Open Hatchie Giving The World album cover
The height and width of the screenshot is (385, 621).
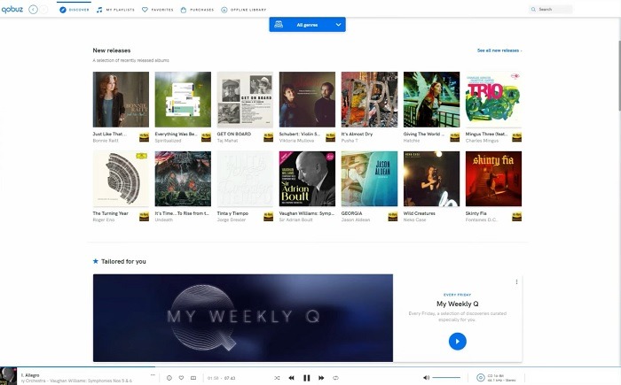coord(432,99)
